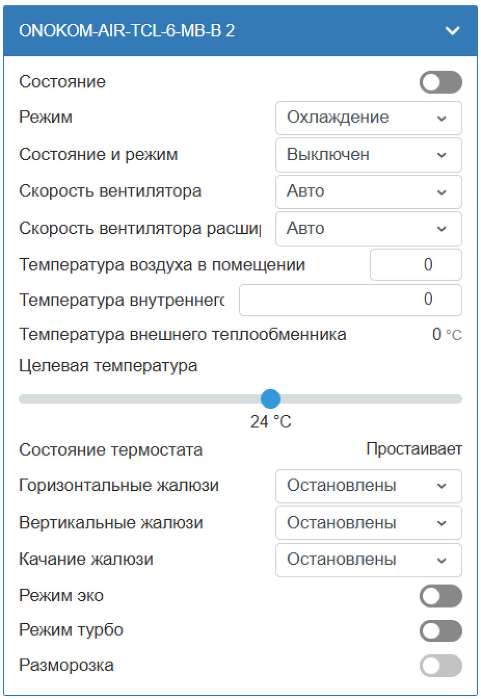Open the Режим dropdown showing Охлаждение
This screenshot has width=481, height=699.
tap(368, 118)
